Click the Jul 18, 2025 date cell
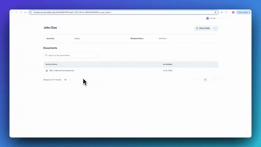 click(168, 70)
